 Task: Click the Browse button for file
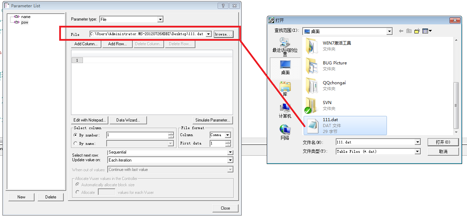[223, 34]
